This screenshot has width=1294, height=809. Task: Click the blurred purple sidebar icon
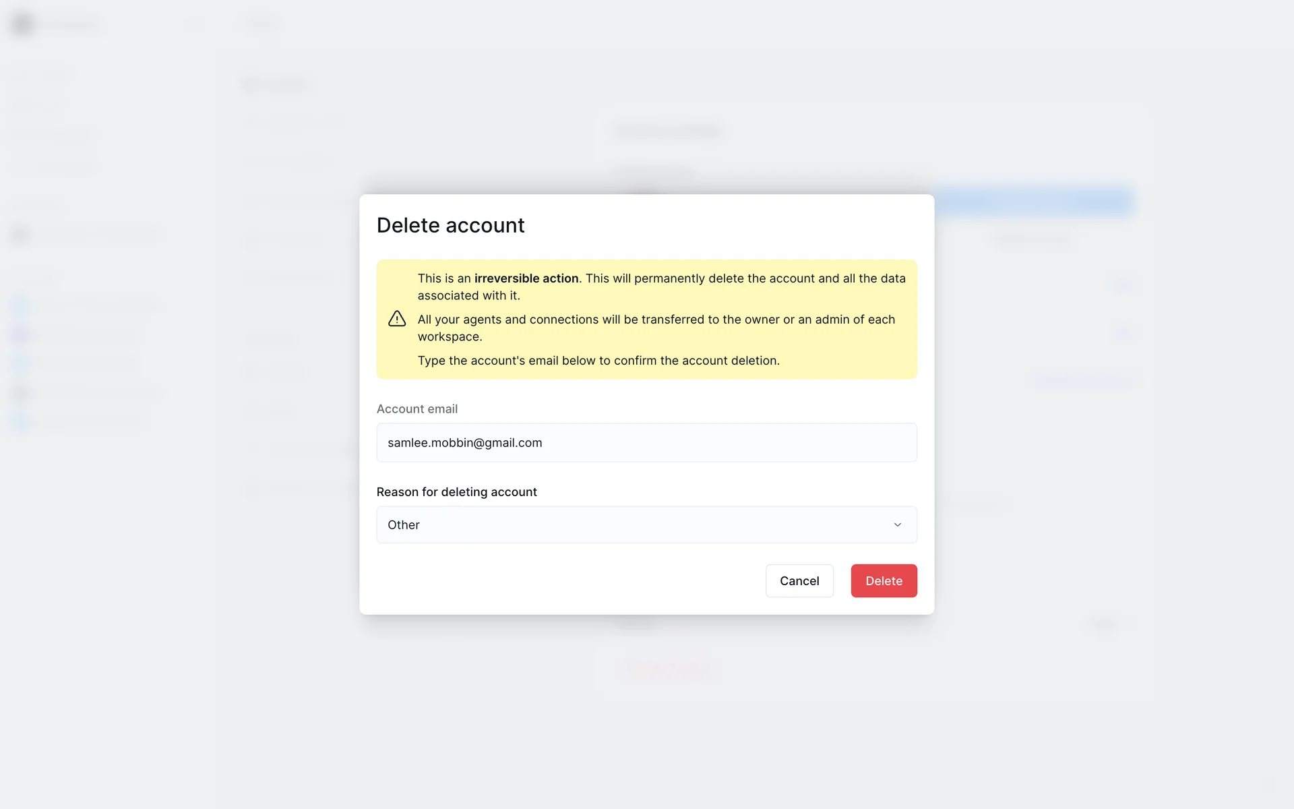pos(20,334)
